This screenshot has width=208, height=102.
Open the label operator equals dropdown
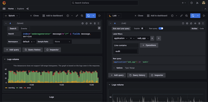[133, 38]
